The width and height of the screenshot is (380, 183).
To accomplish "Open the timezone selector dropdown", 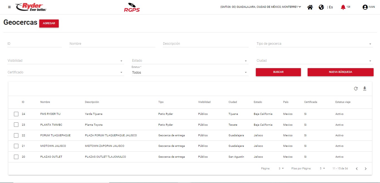I will pyautogui.click(x=260, y=7).
